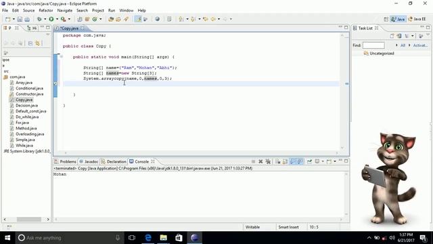This screenshot has width=433, height=244.
Task: Click the Print toolbar icon
Action: (x=27, y=19)
